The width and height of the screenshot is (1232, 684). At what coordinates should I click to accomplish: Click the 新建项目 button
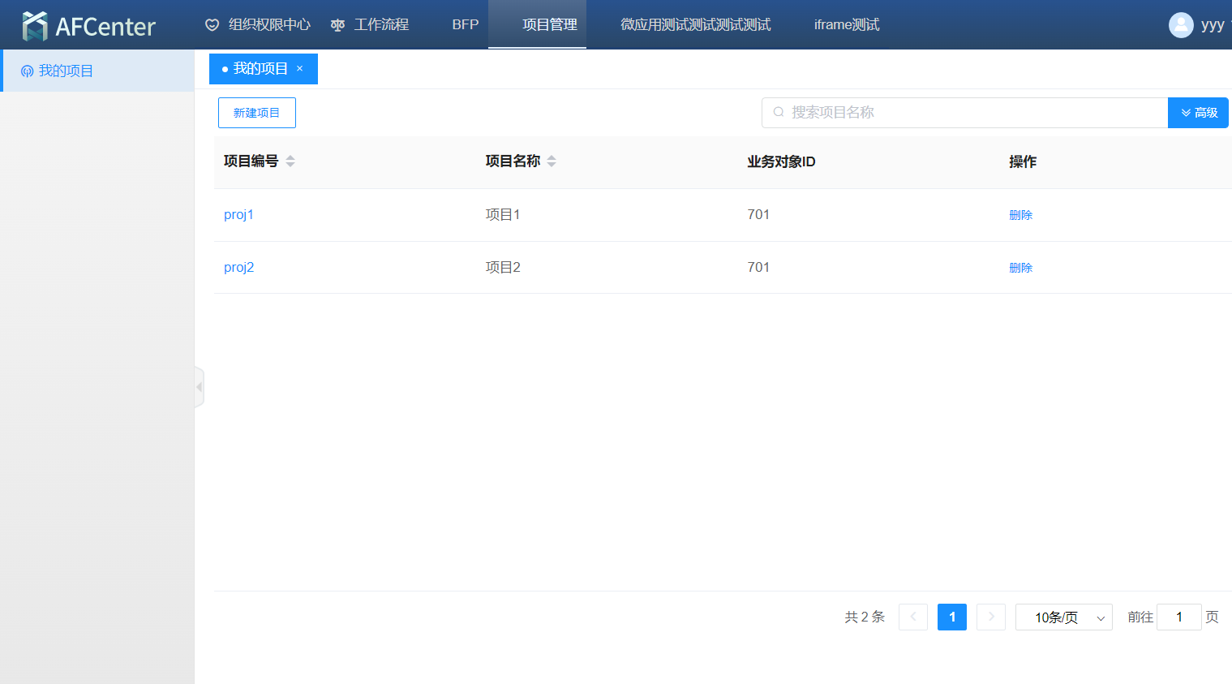point(256,113)
